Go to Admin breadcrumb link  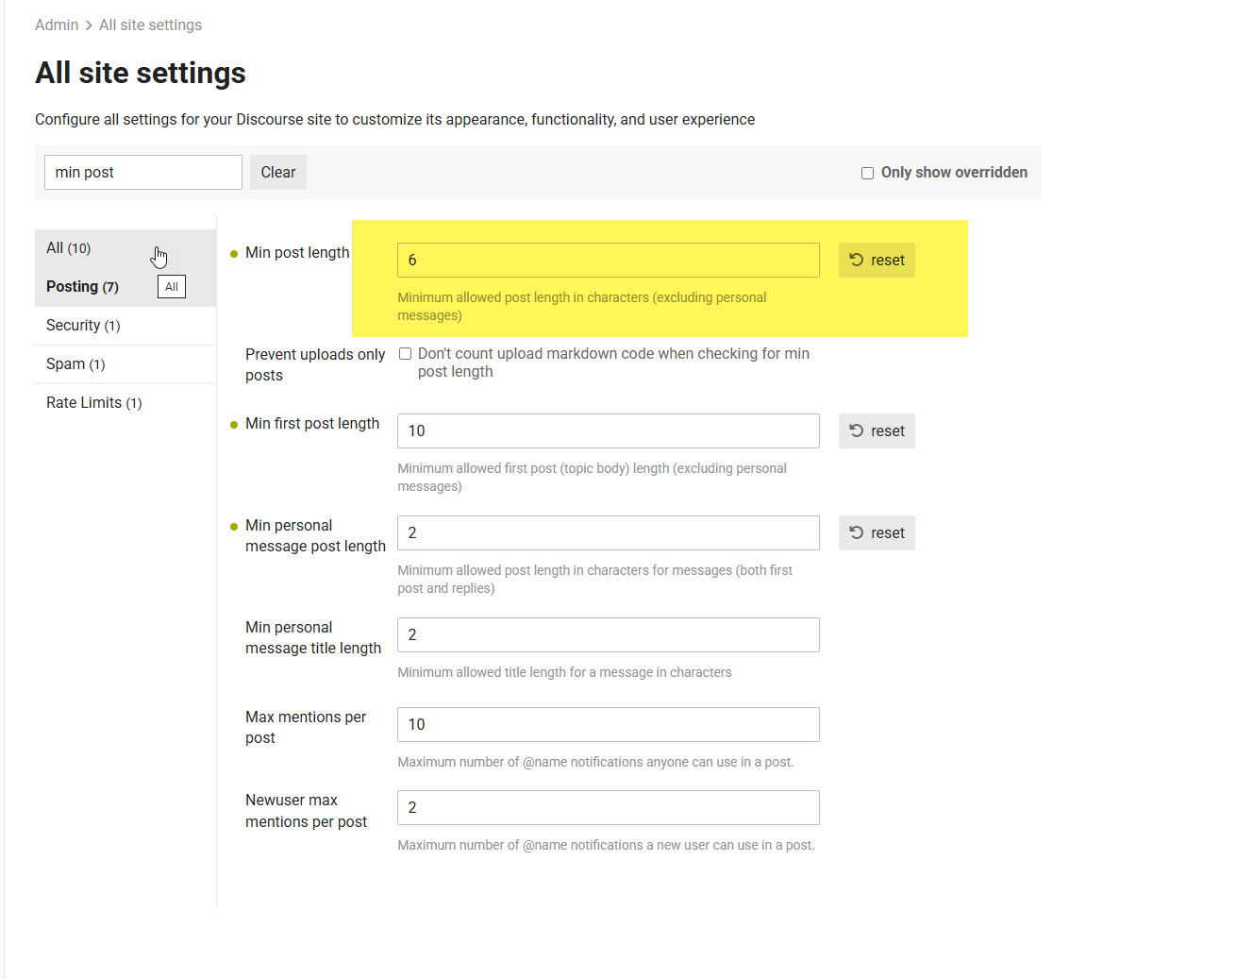(57, 25)
